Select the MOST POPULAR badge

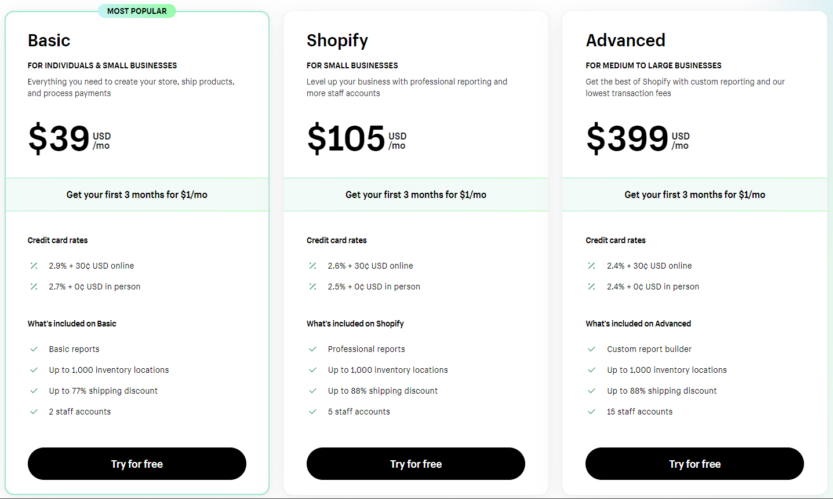click(137, 10)
